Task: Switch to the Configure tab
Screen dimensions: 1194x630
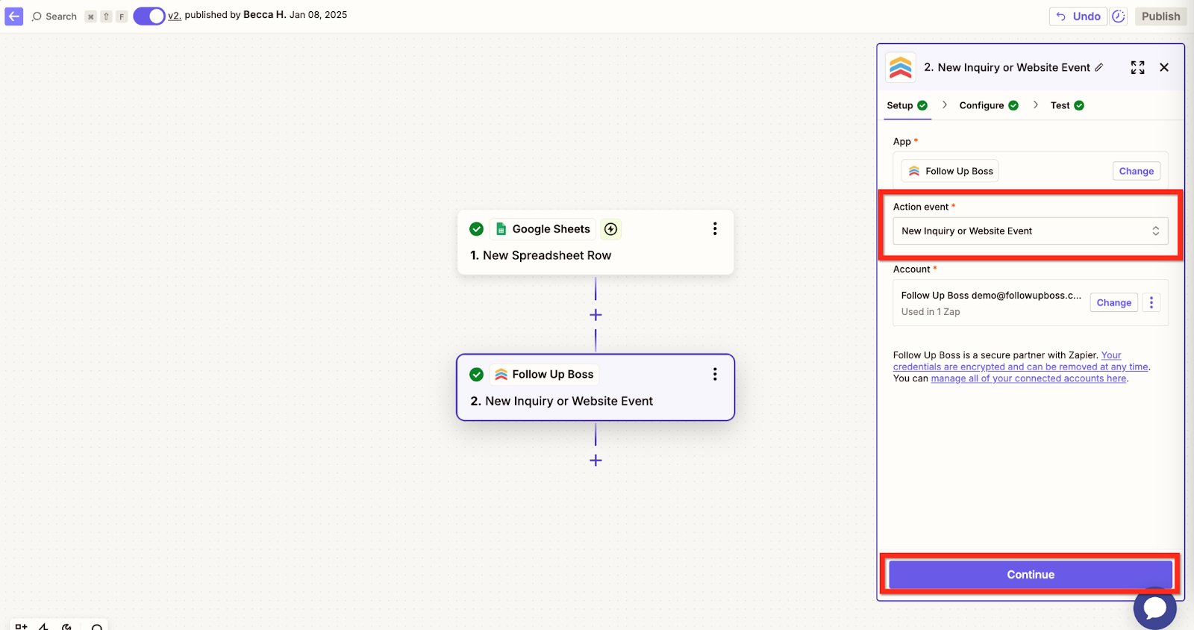Action: (989, 105)
